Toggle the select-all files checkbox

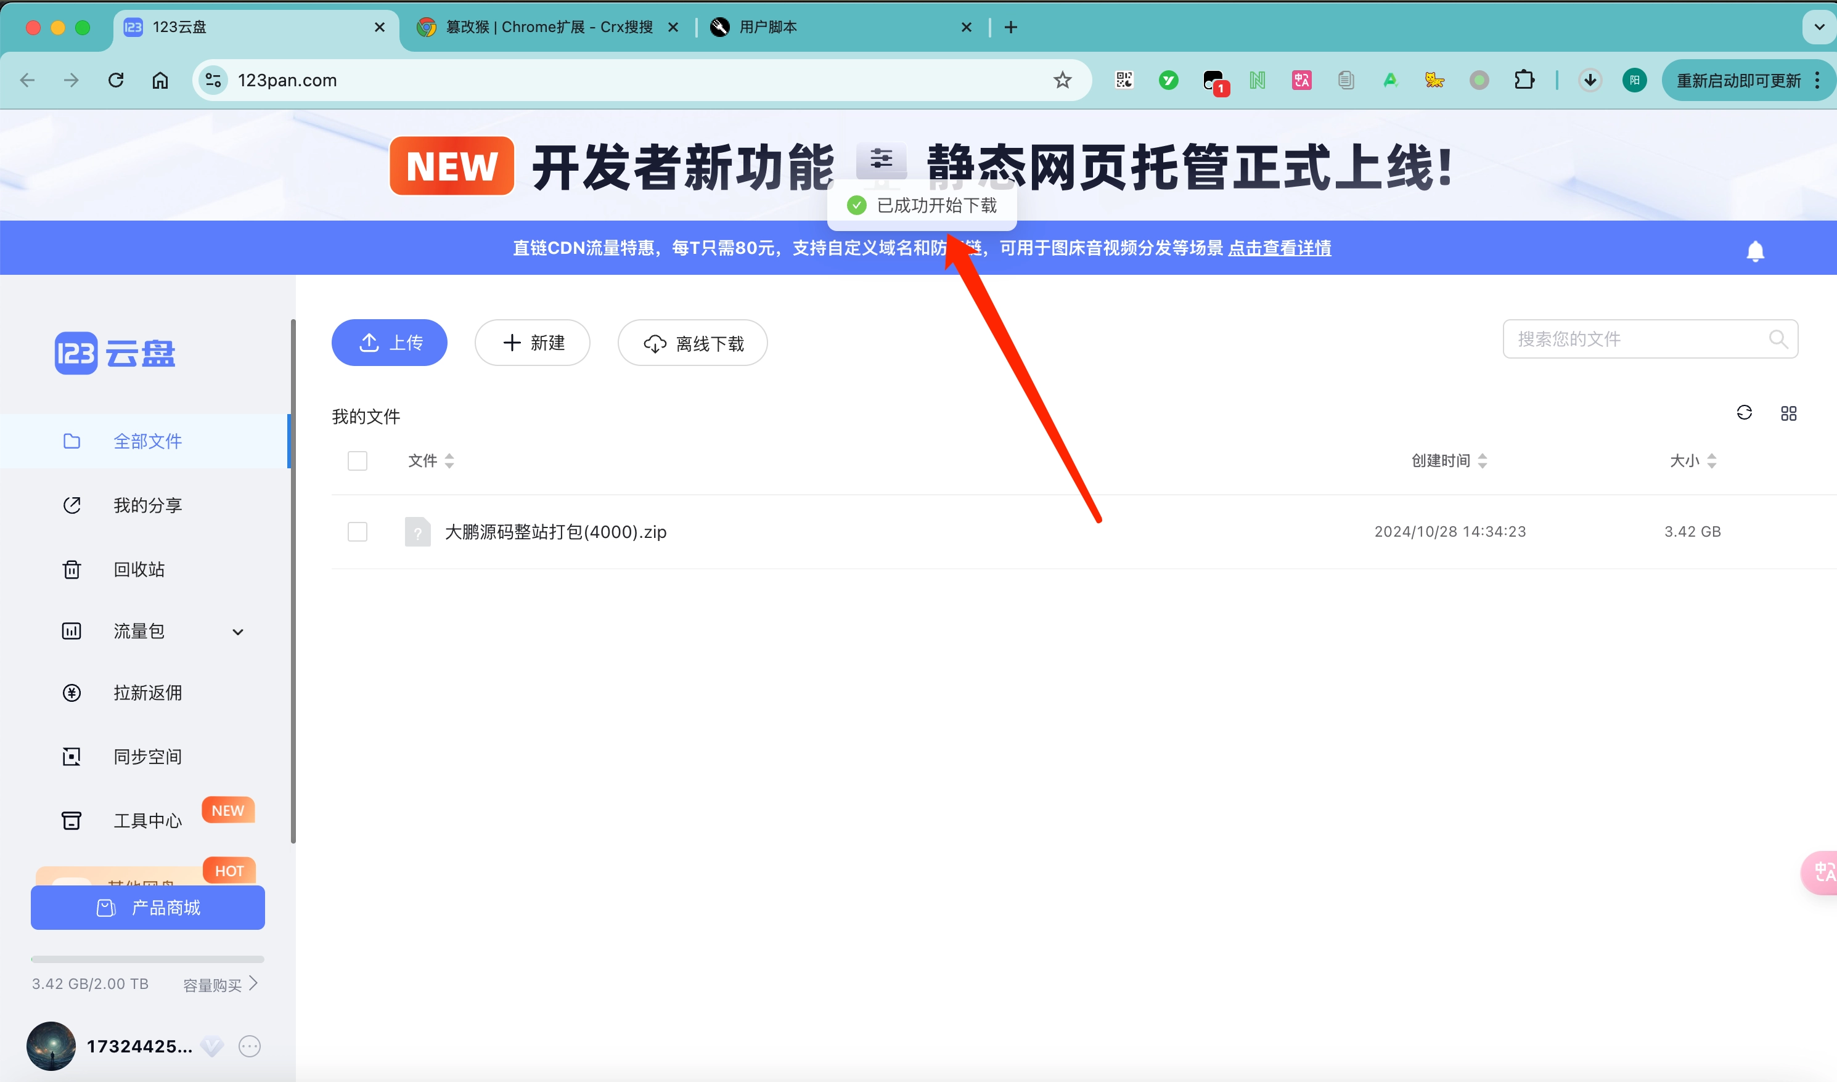click(x=358, y=461)
